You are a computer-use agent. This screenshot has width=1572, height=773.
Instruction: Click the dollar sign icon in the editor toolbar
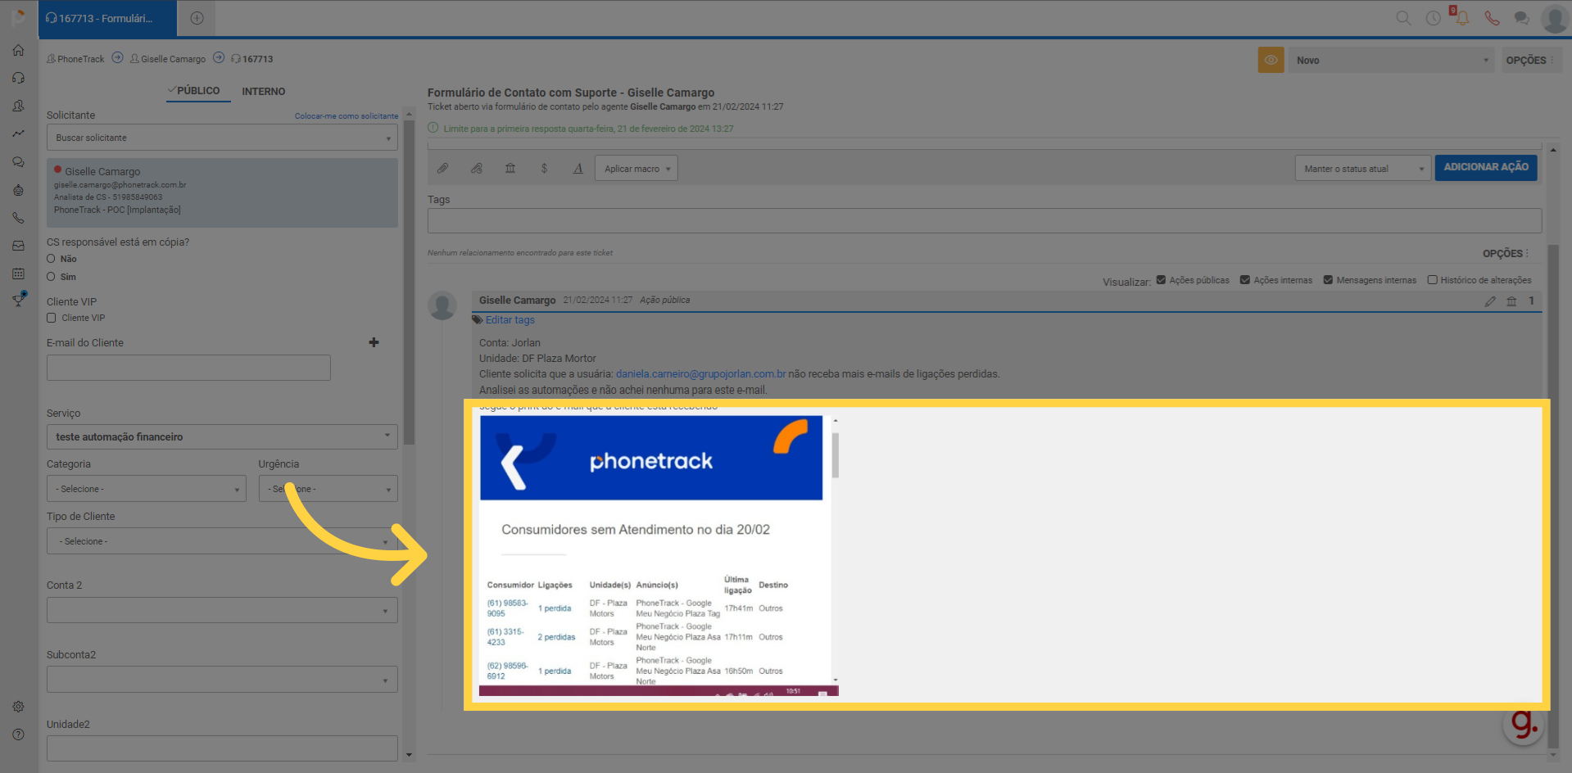click(x=544, y=168)
